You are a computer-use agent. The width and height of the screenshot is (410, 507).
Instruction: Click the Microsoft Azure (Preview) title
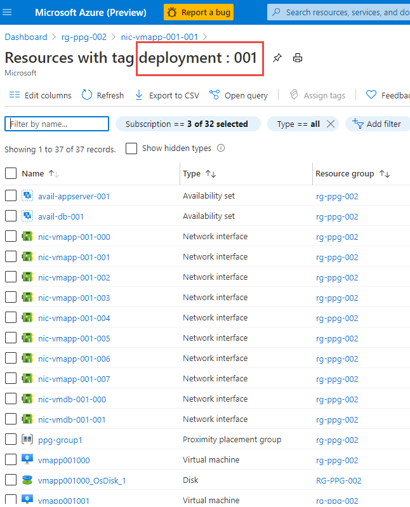tap(91, 12)
